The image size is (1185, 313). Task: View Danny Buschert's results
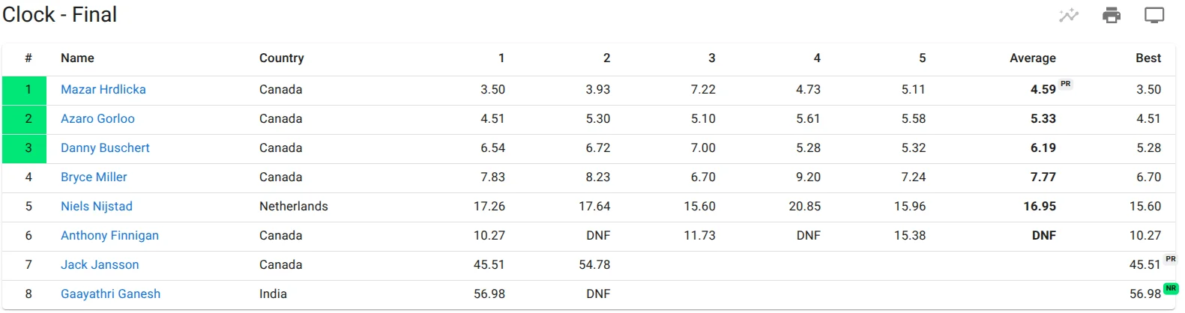[105, 148]
